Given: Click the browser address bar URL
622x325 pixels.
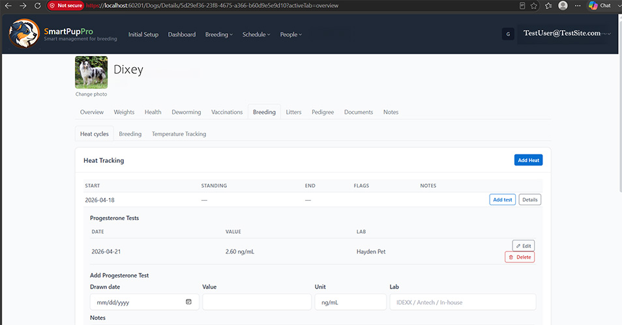Looking at the screenshot, I should tap(213, 6).
